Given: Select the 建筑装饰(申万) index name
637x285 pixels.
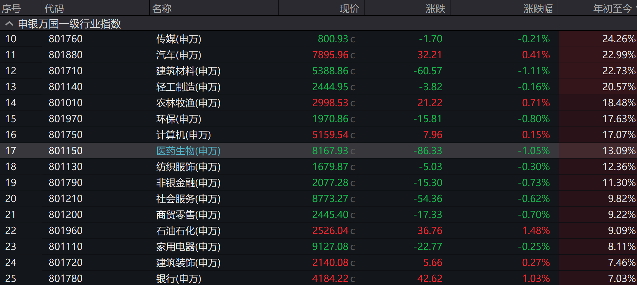Looking at the screenshot, I should [x=189, y=263].
